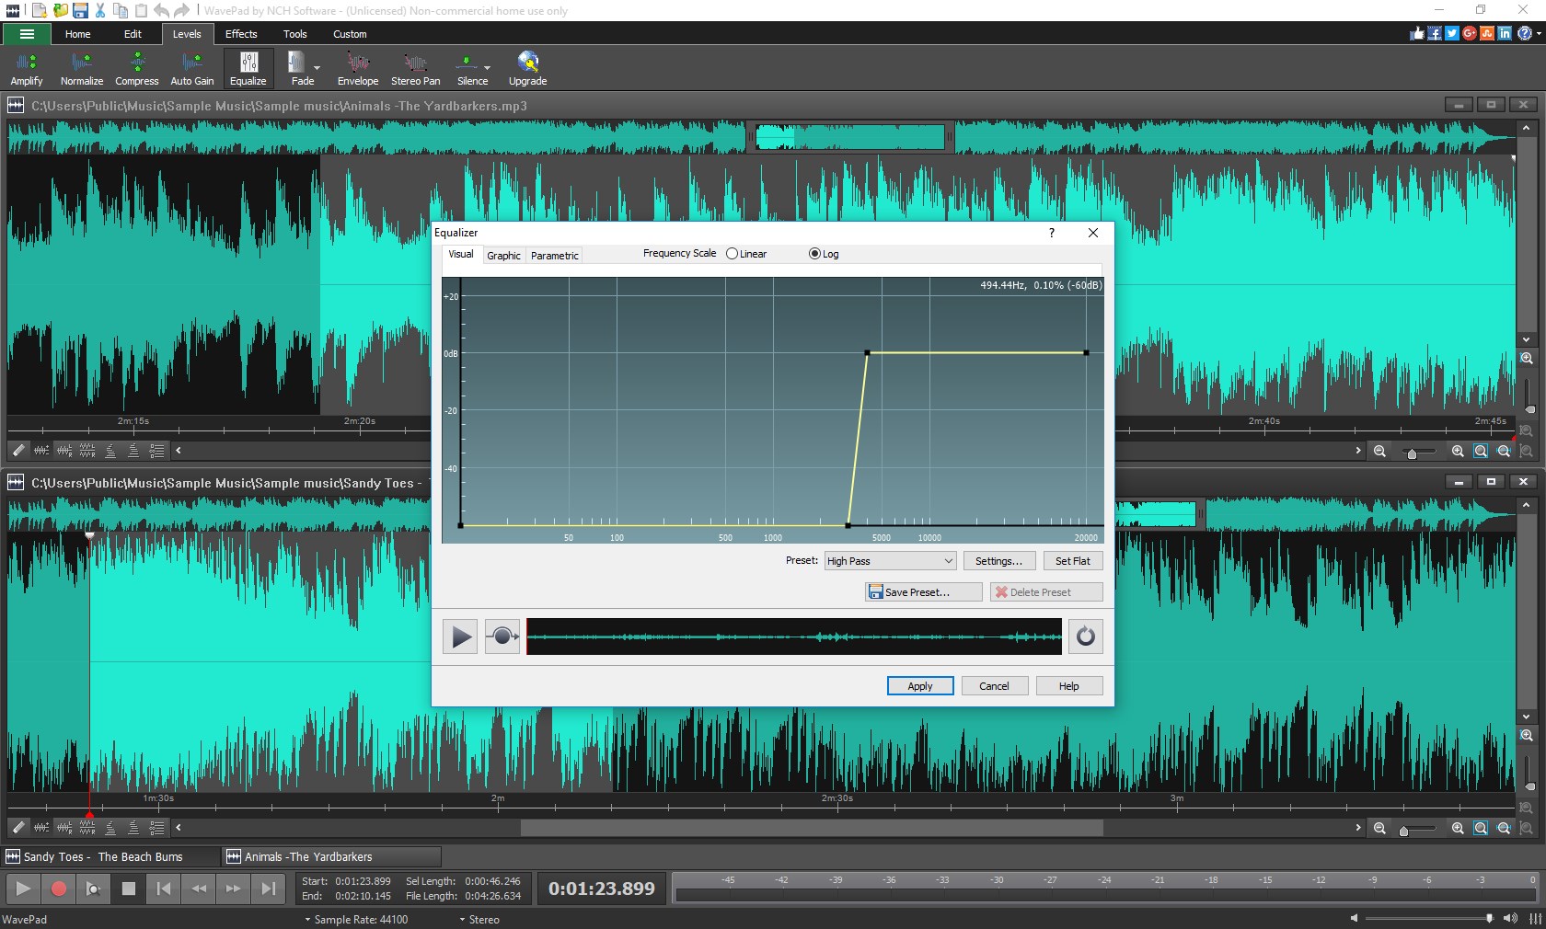Enable the Linear frequency scale option

pyautogui.click(x=732, y=254)
